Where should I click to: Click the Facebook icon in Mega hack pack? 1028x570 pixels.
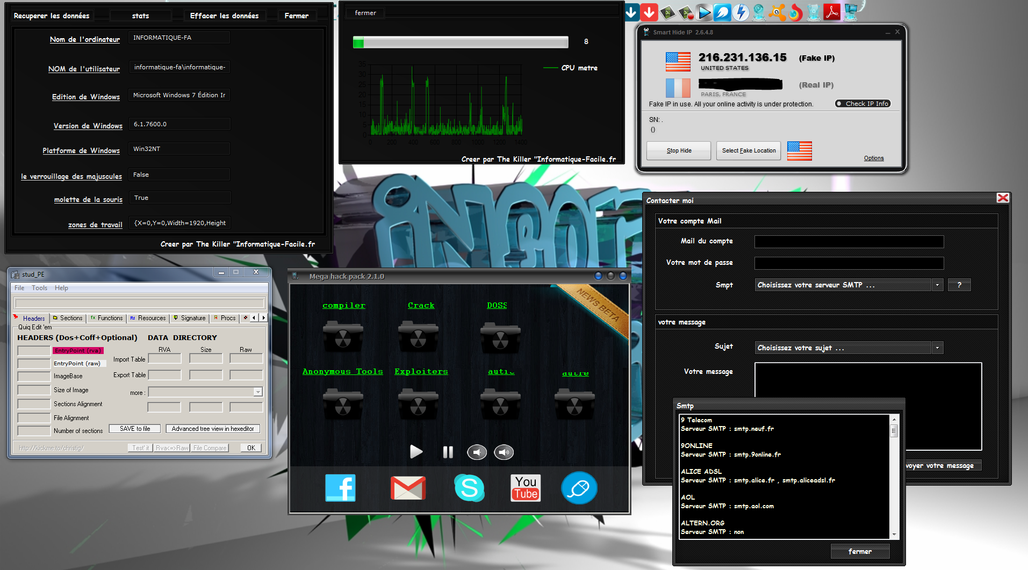[x=340, y=488]
